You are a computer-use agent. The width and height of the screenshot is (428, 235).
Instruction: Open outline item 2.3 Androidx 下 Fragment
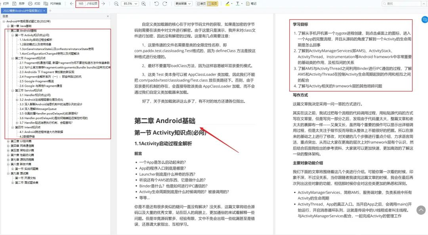pyautogui.click(x=47, y=72)
